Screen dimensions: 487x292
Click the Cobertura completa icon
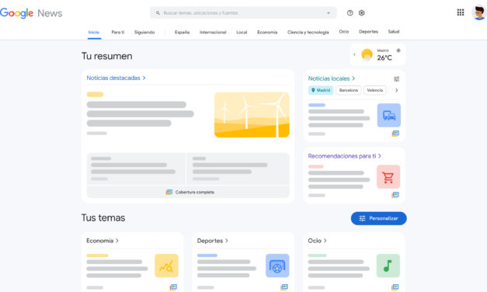(x=169, y=193)
